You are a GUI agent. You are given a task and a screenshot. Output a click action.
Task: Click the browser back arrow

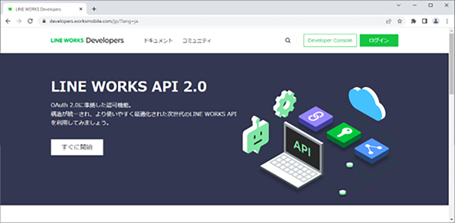coord(8,21)
